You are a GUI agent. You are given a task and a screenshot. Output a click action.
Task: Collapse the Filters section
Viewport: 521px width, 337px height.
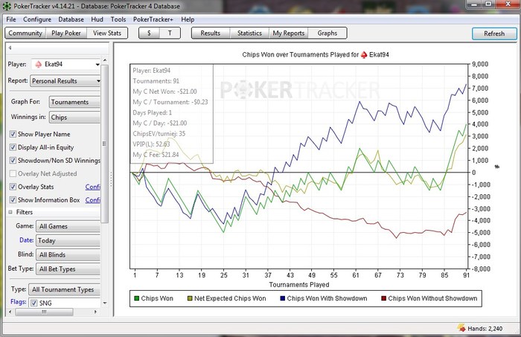pyautogui.click(x=10, y=212)
